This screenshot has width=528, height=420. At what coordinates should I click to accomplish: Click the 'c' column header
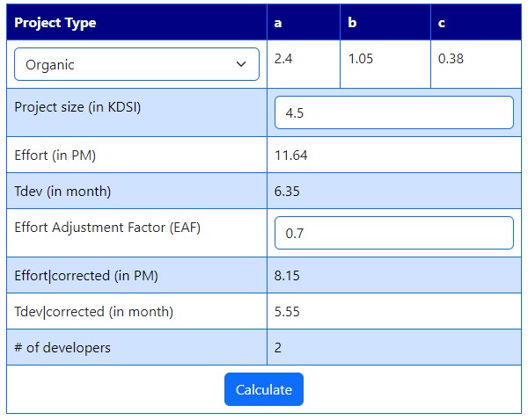coord(442,23)
